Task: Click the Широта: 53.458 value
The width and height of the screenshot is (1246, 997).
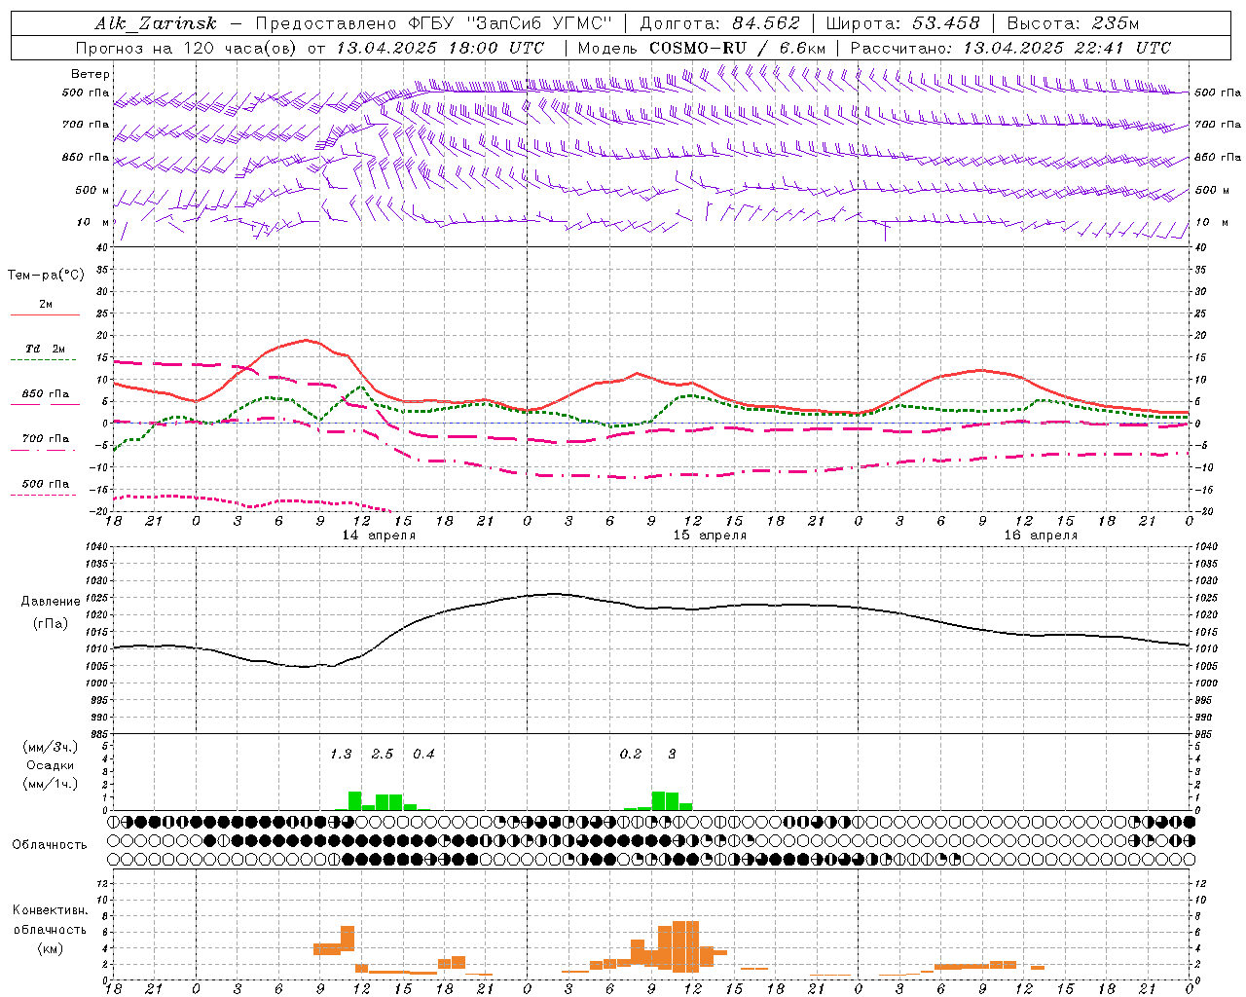Action: click(902, 23)
